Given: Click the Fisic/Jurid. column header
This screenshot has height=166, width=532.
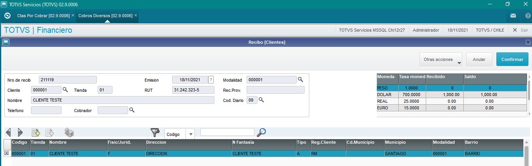Looking at the screenshot, I should (x=126, y=144).
